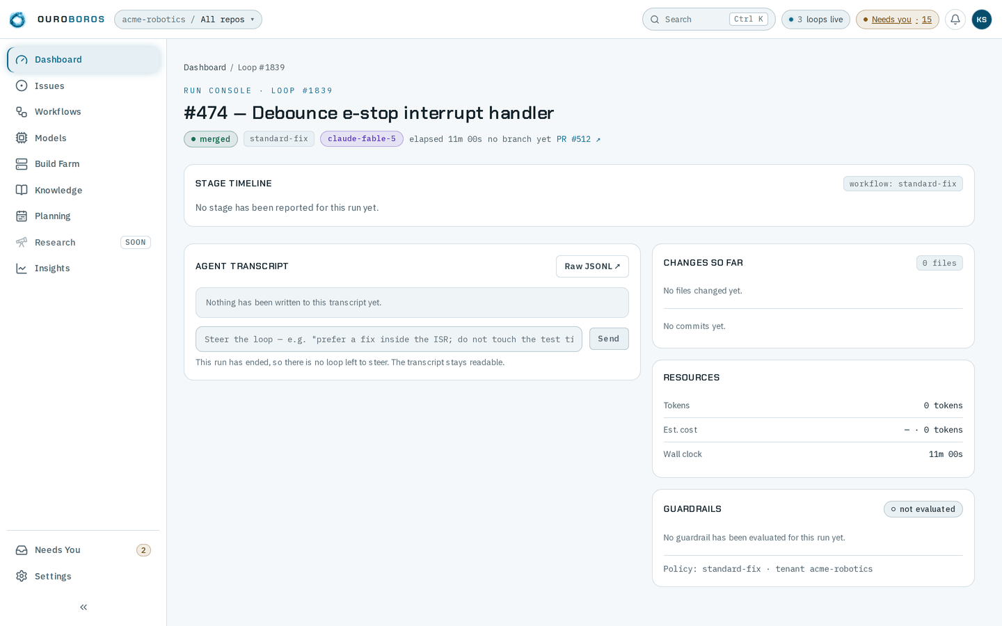Viewport: 1002px width, 626px height.
Task: Open Raw JSONL transcript
Action: pyautogui.click(x=592, y=266)
